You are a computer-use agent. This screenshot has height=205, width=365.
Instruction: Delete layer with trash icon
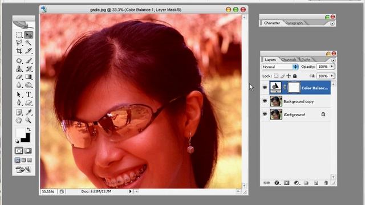tap(326, 183)
